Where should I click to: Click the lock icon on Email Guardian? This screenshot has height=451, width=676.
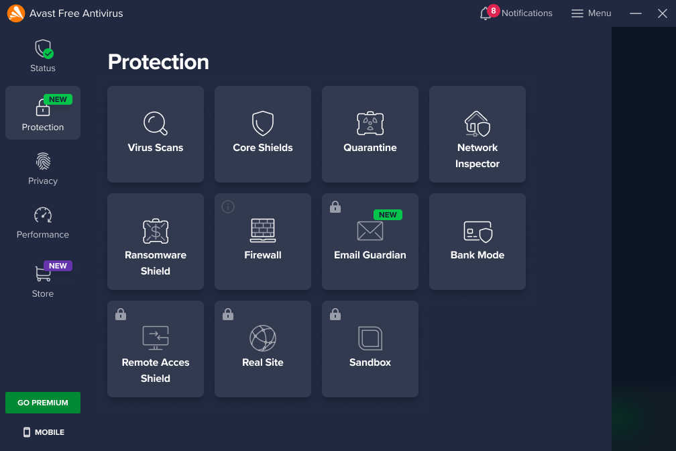click(335, 207)
